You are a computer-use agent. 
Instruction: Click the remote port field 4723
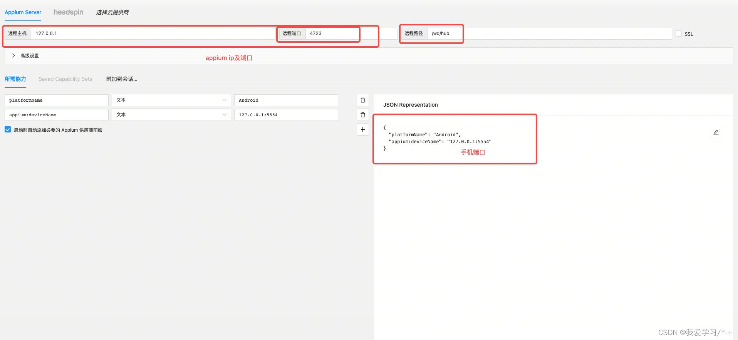click(x=351, y=33)
